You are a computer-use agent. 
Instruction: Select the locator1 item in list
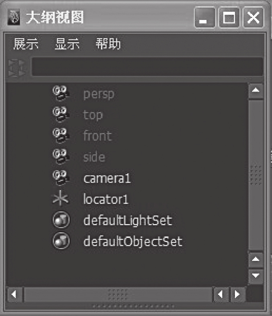106,199
